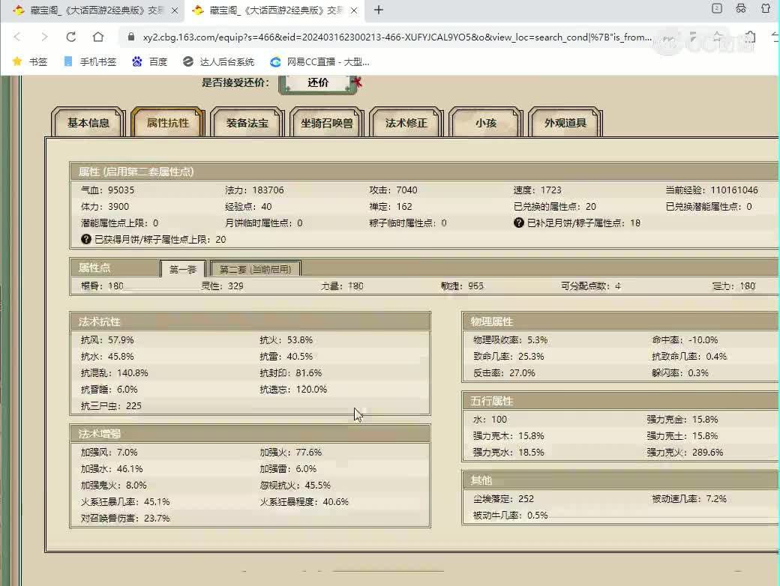The width and height of the screenshot is (780, 586).
Task: Close the active 藏宝阁 tab
Action: point(354,10)
